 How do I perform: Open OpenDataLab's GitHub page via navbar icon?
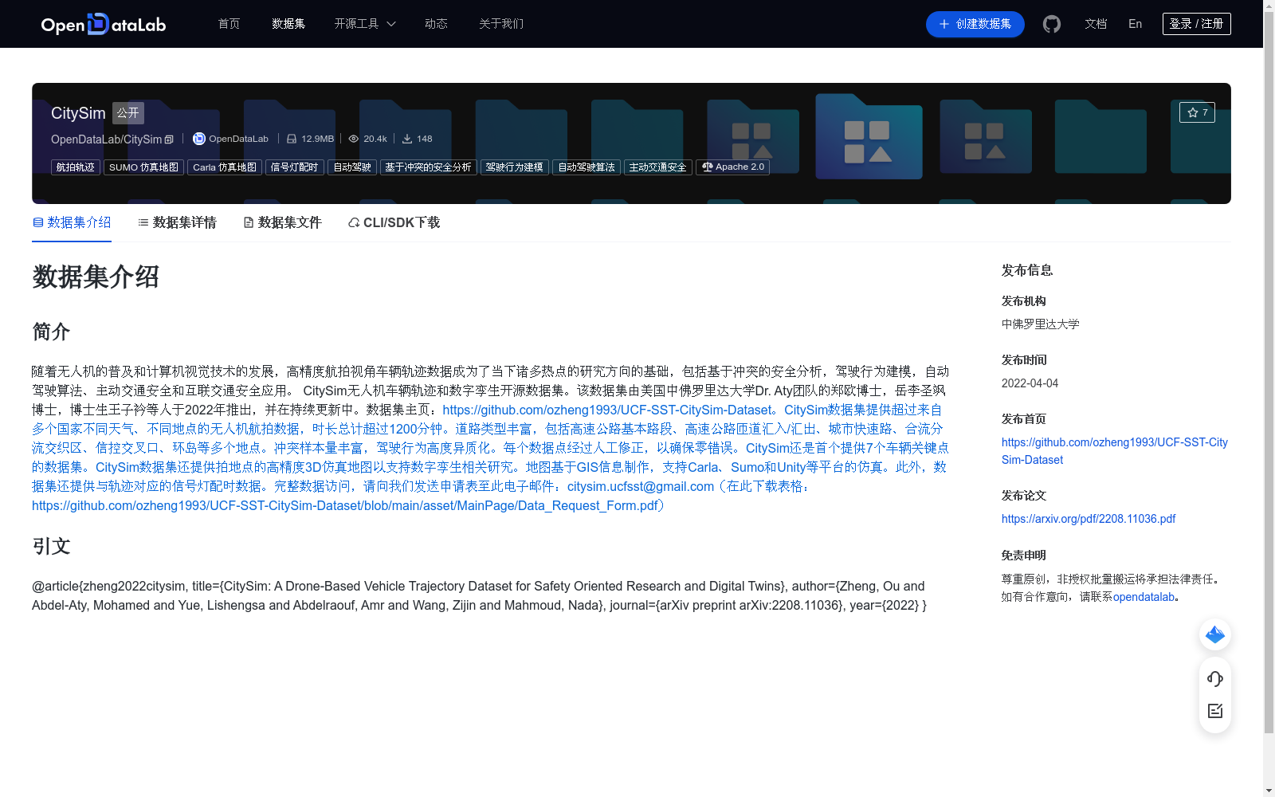(1051, 24)
